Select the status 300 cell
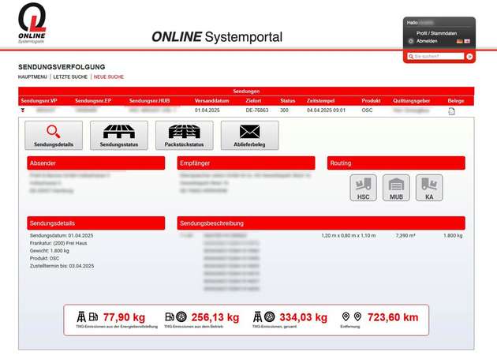Viewport: 497px width, 363px height. 284,110
